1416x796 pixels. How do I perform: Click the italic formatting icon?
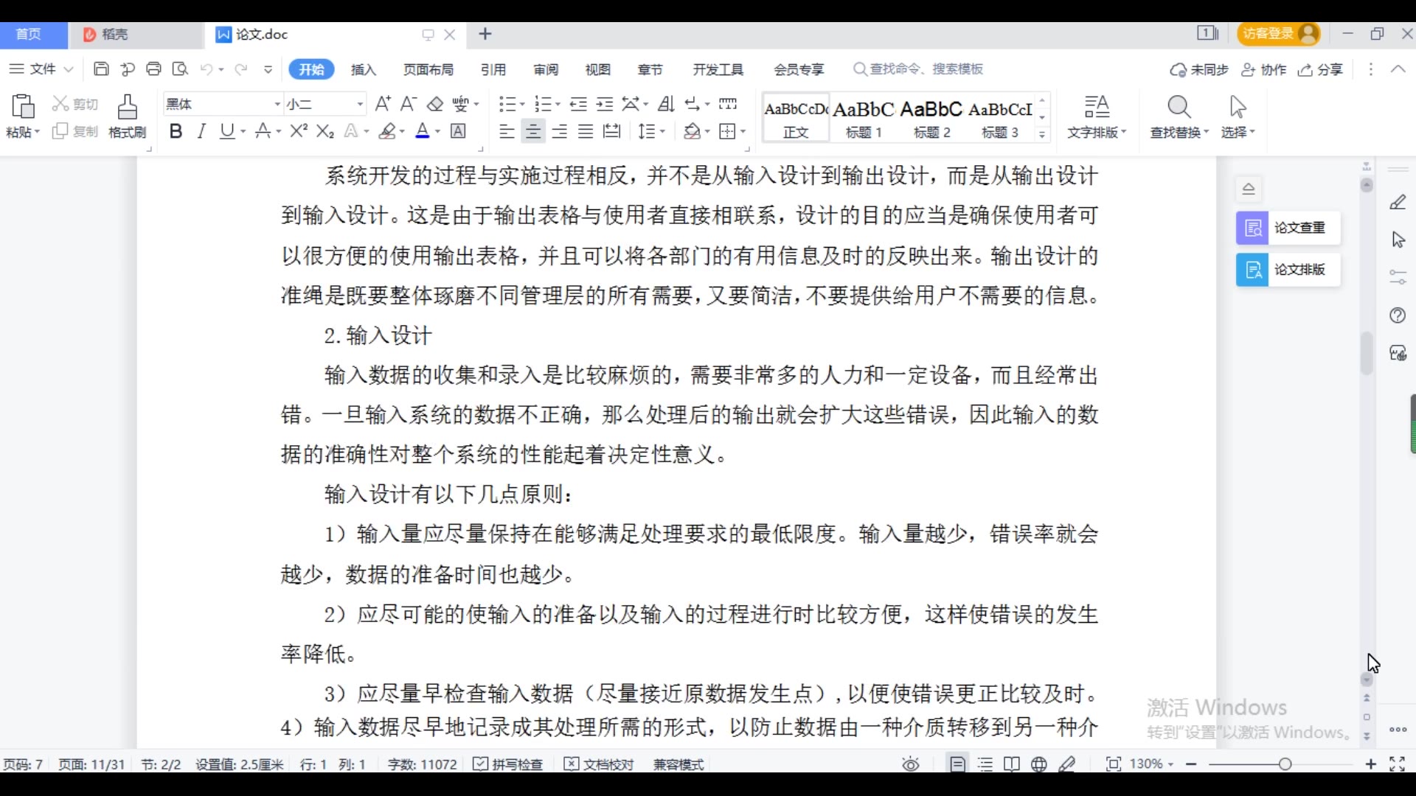pyautogui.click(x=201, y=131)
